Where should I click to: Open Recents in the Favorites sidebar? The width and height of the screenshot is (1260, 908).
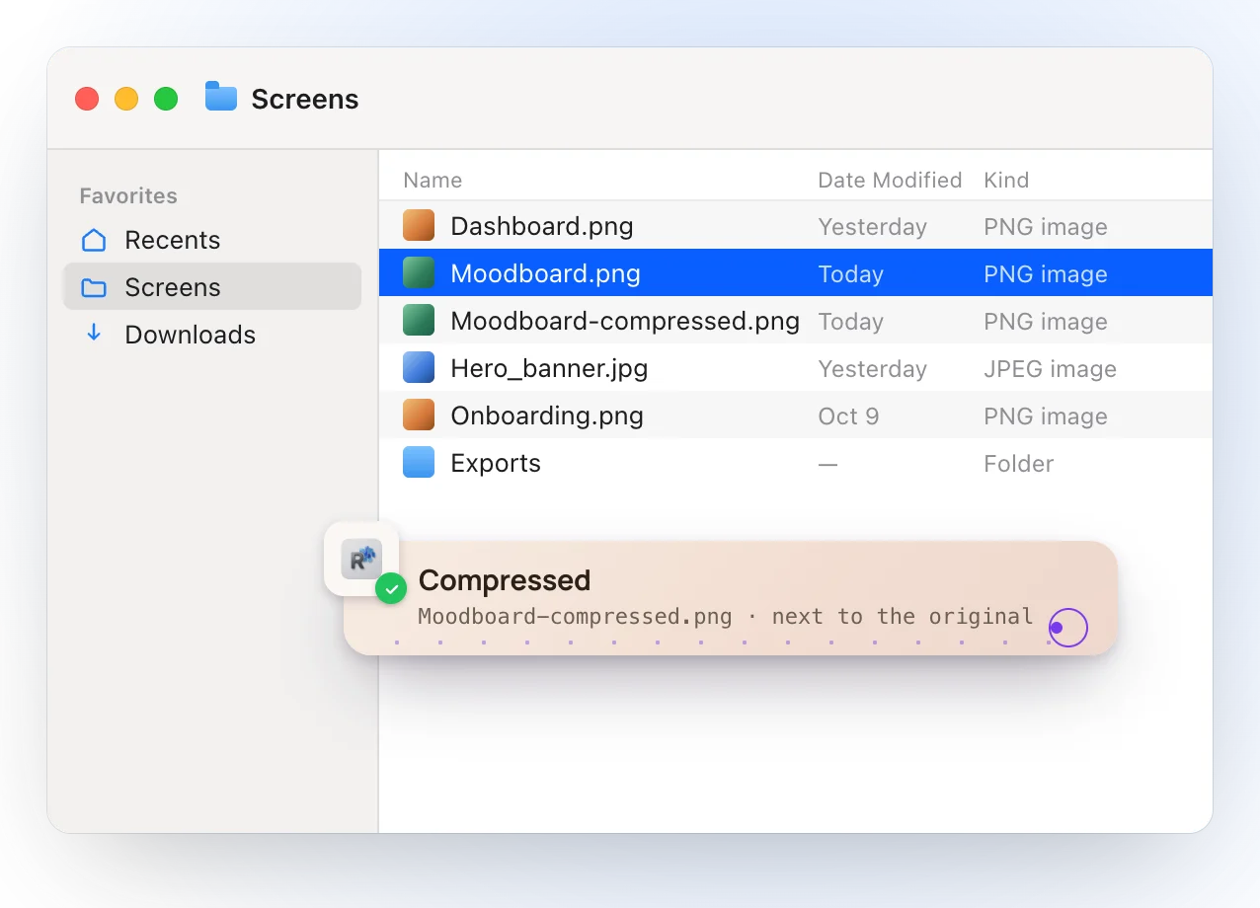pos(212,240)
